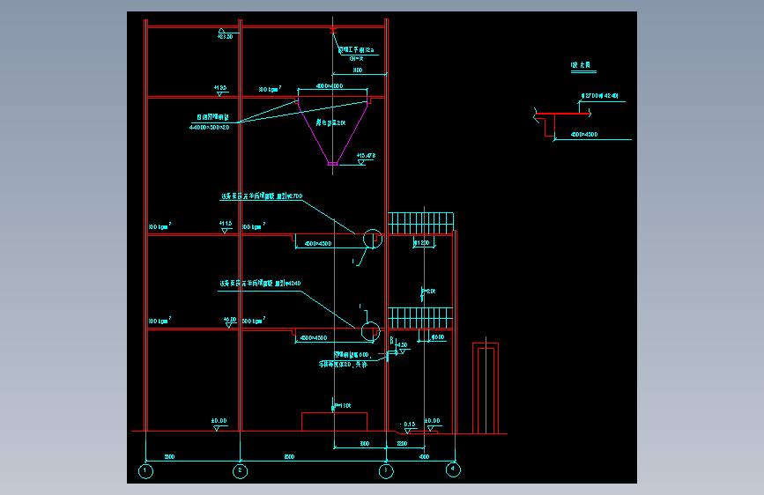Select the red equipment base rectangle at ground
The height and width of the screenshot is (495, 764).
pos(334,422)
